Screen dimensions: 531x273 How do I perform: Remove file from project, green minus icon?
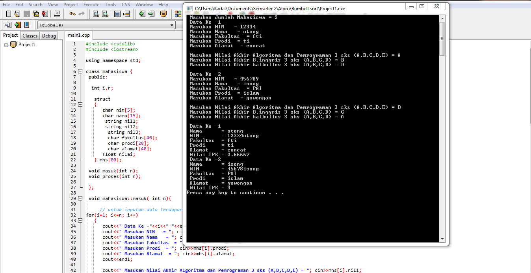click(x=151, y=14)
